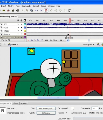Toggle all layers visibility eye header

pyautogui.click(x=18, y=20)
